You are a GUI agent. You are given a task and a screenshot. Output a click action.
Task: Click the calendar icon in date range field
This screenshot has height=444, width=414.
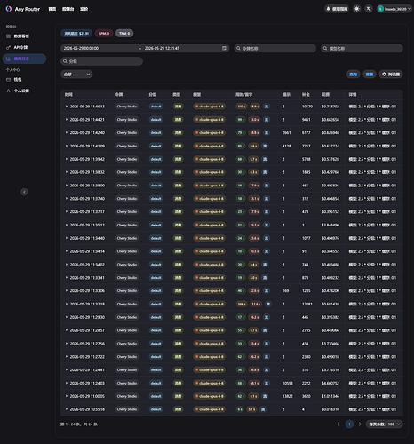[x=224, y=48]
